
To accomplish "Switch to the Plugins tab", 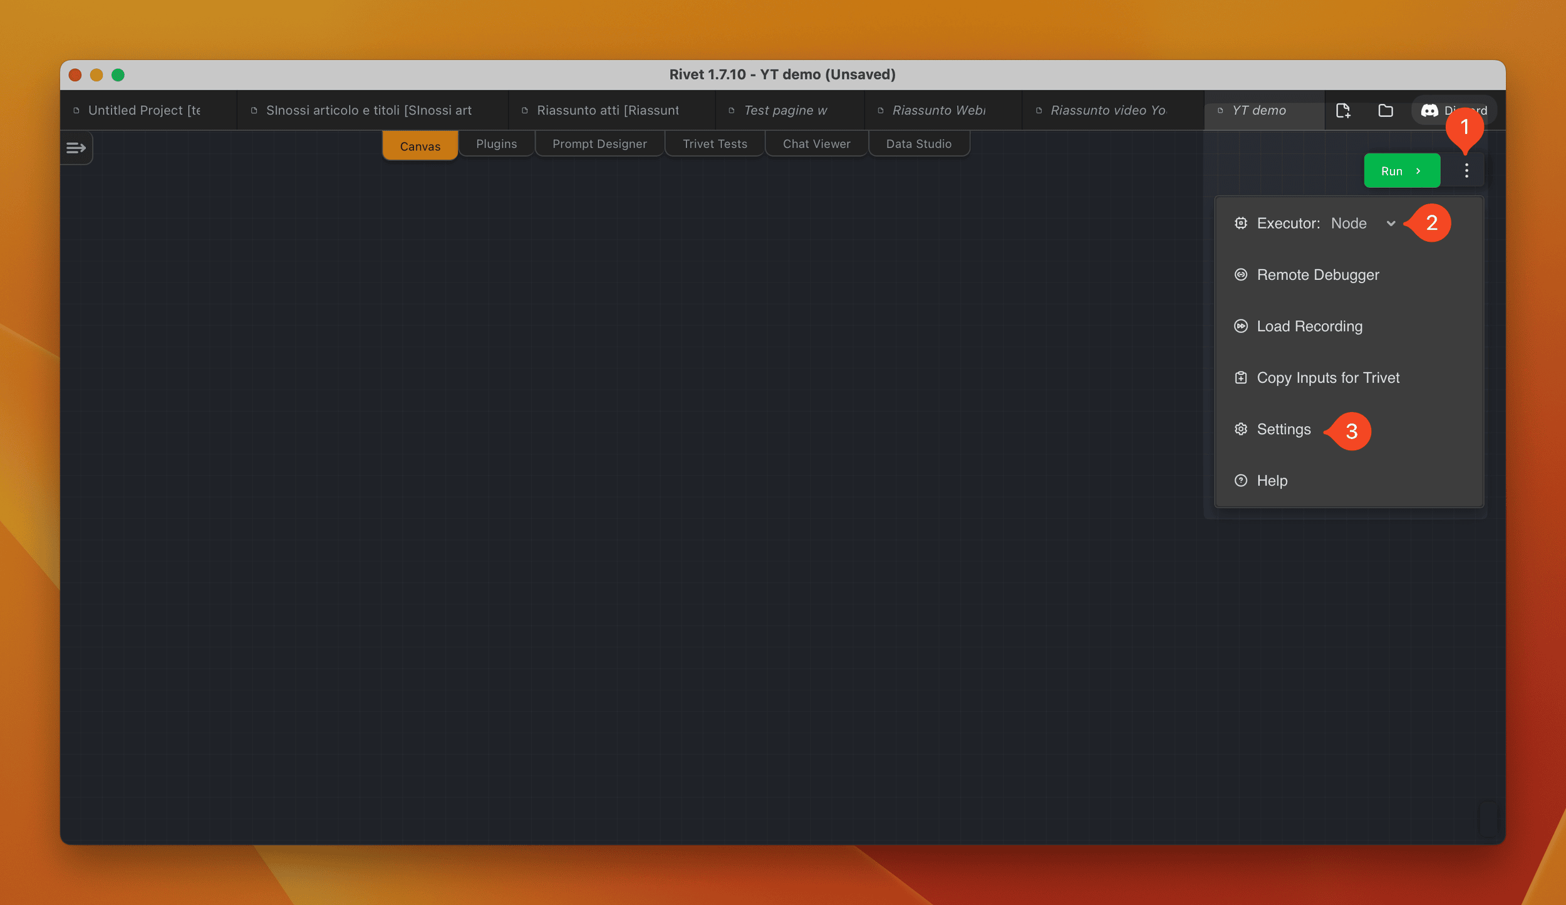I will pyautogui.click(x=497, y=144).
